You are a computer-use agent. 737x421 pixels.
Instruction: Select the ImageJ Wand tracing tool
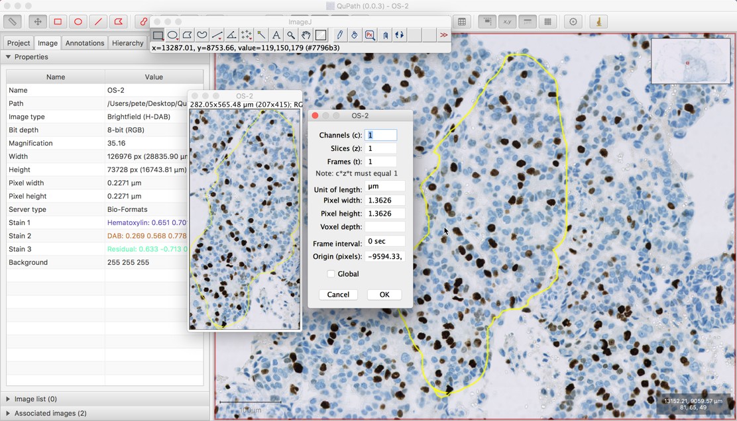[261, 35]
